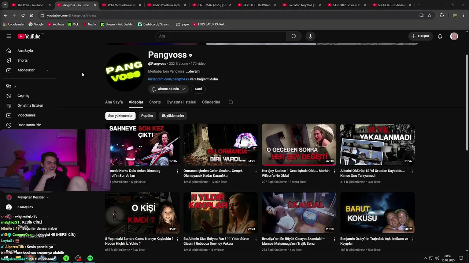Select Son yüklenenler filter chip

[x=120, y=116]
